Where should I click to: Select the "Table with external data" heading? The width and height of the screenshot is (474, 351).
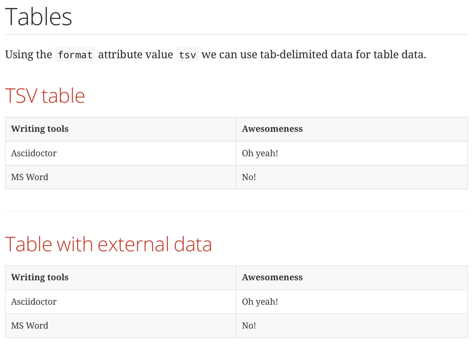(109, 244)
